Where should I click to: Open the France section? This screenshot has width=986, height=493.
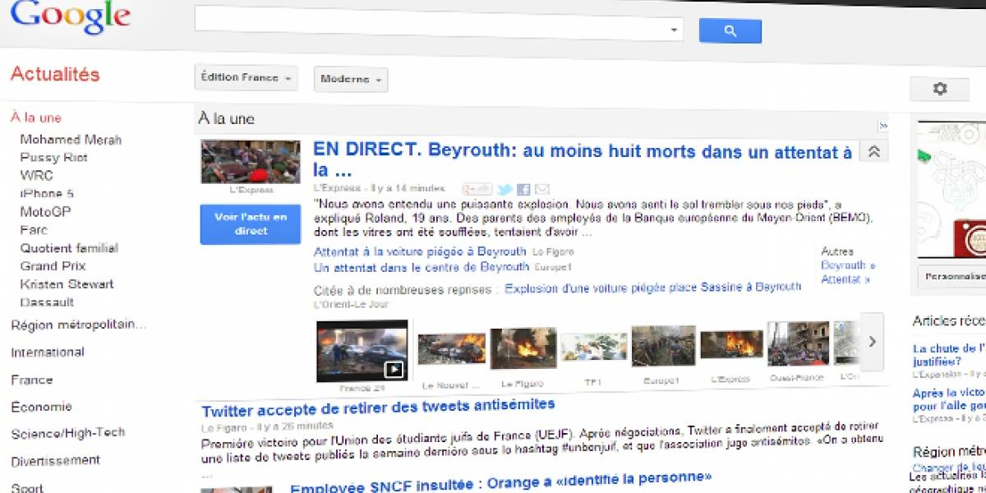(x=32, y=380)
